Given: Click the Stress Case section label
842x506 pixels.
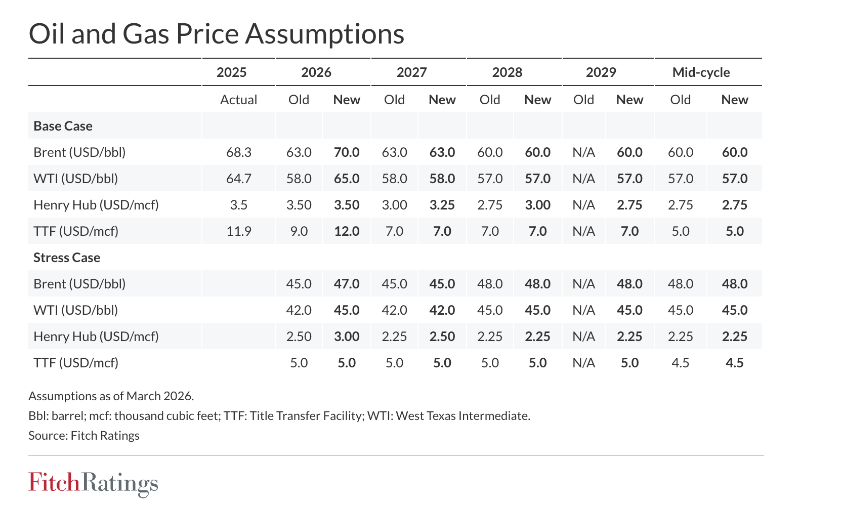Looking at the screenshot, I should [x=67, y=258].
